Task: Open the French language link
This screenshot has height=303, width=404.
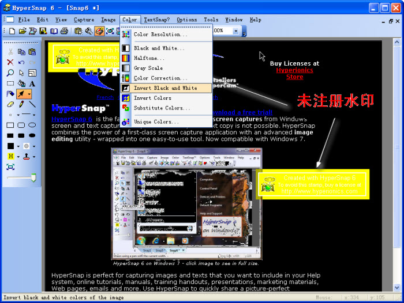Action: click(x=105, y=97)
